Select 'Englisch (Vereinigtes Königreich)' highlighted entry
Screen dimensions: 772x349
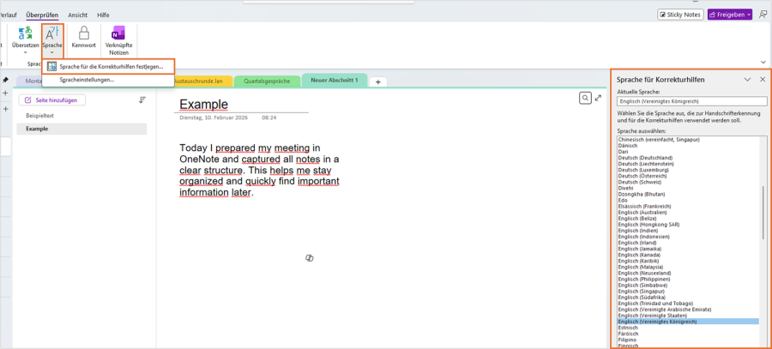point(688,322)
